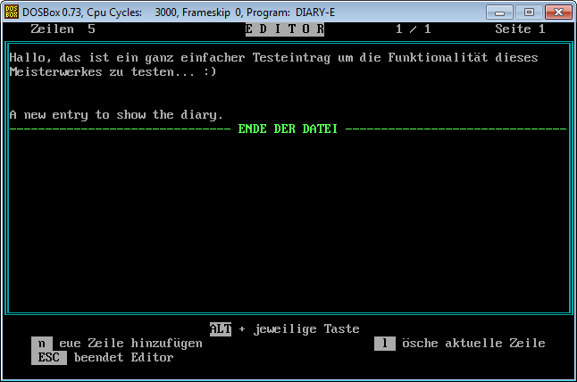The width and height of the screenshot is (577, 382).
Task: Place cursor on line starting 'Hallo, das ist'
Action: click(x=273, y=58)
